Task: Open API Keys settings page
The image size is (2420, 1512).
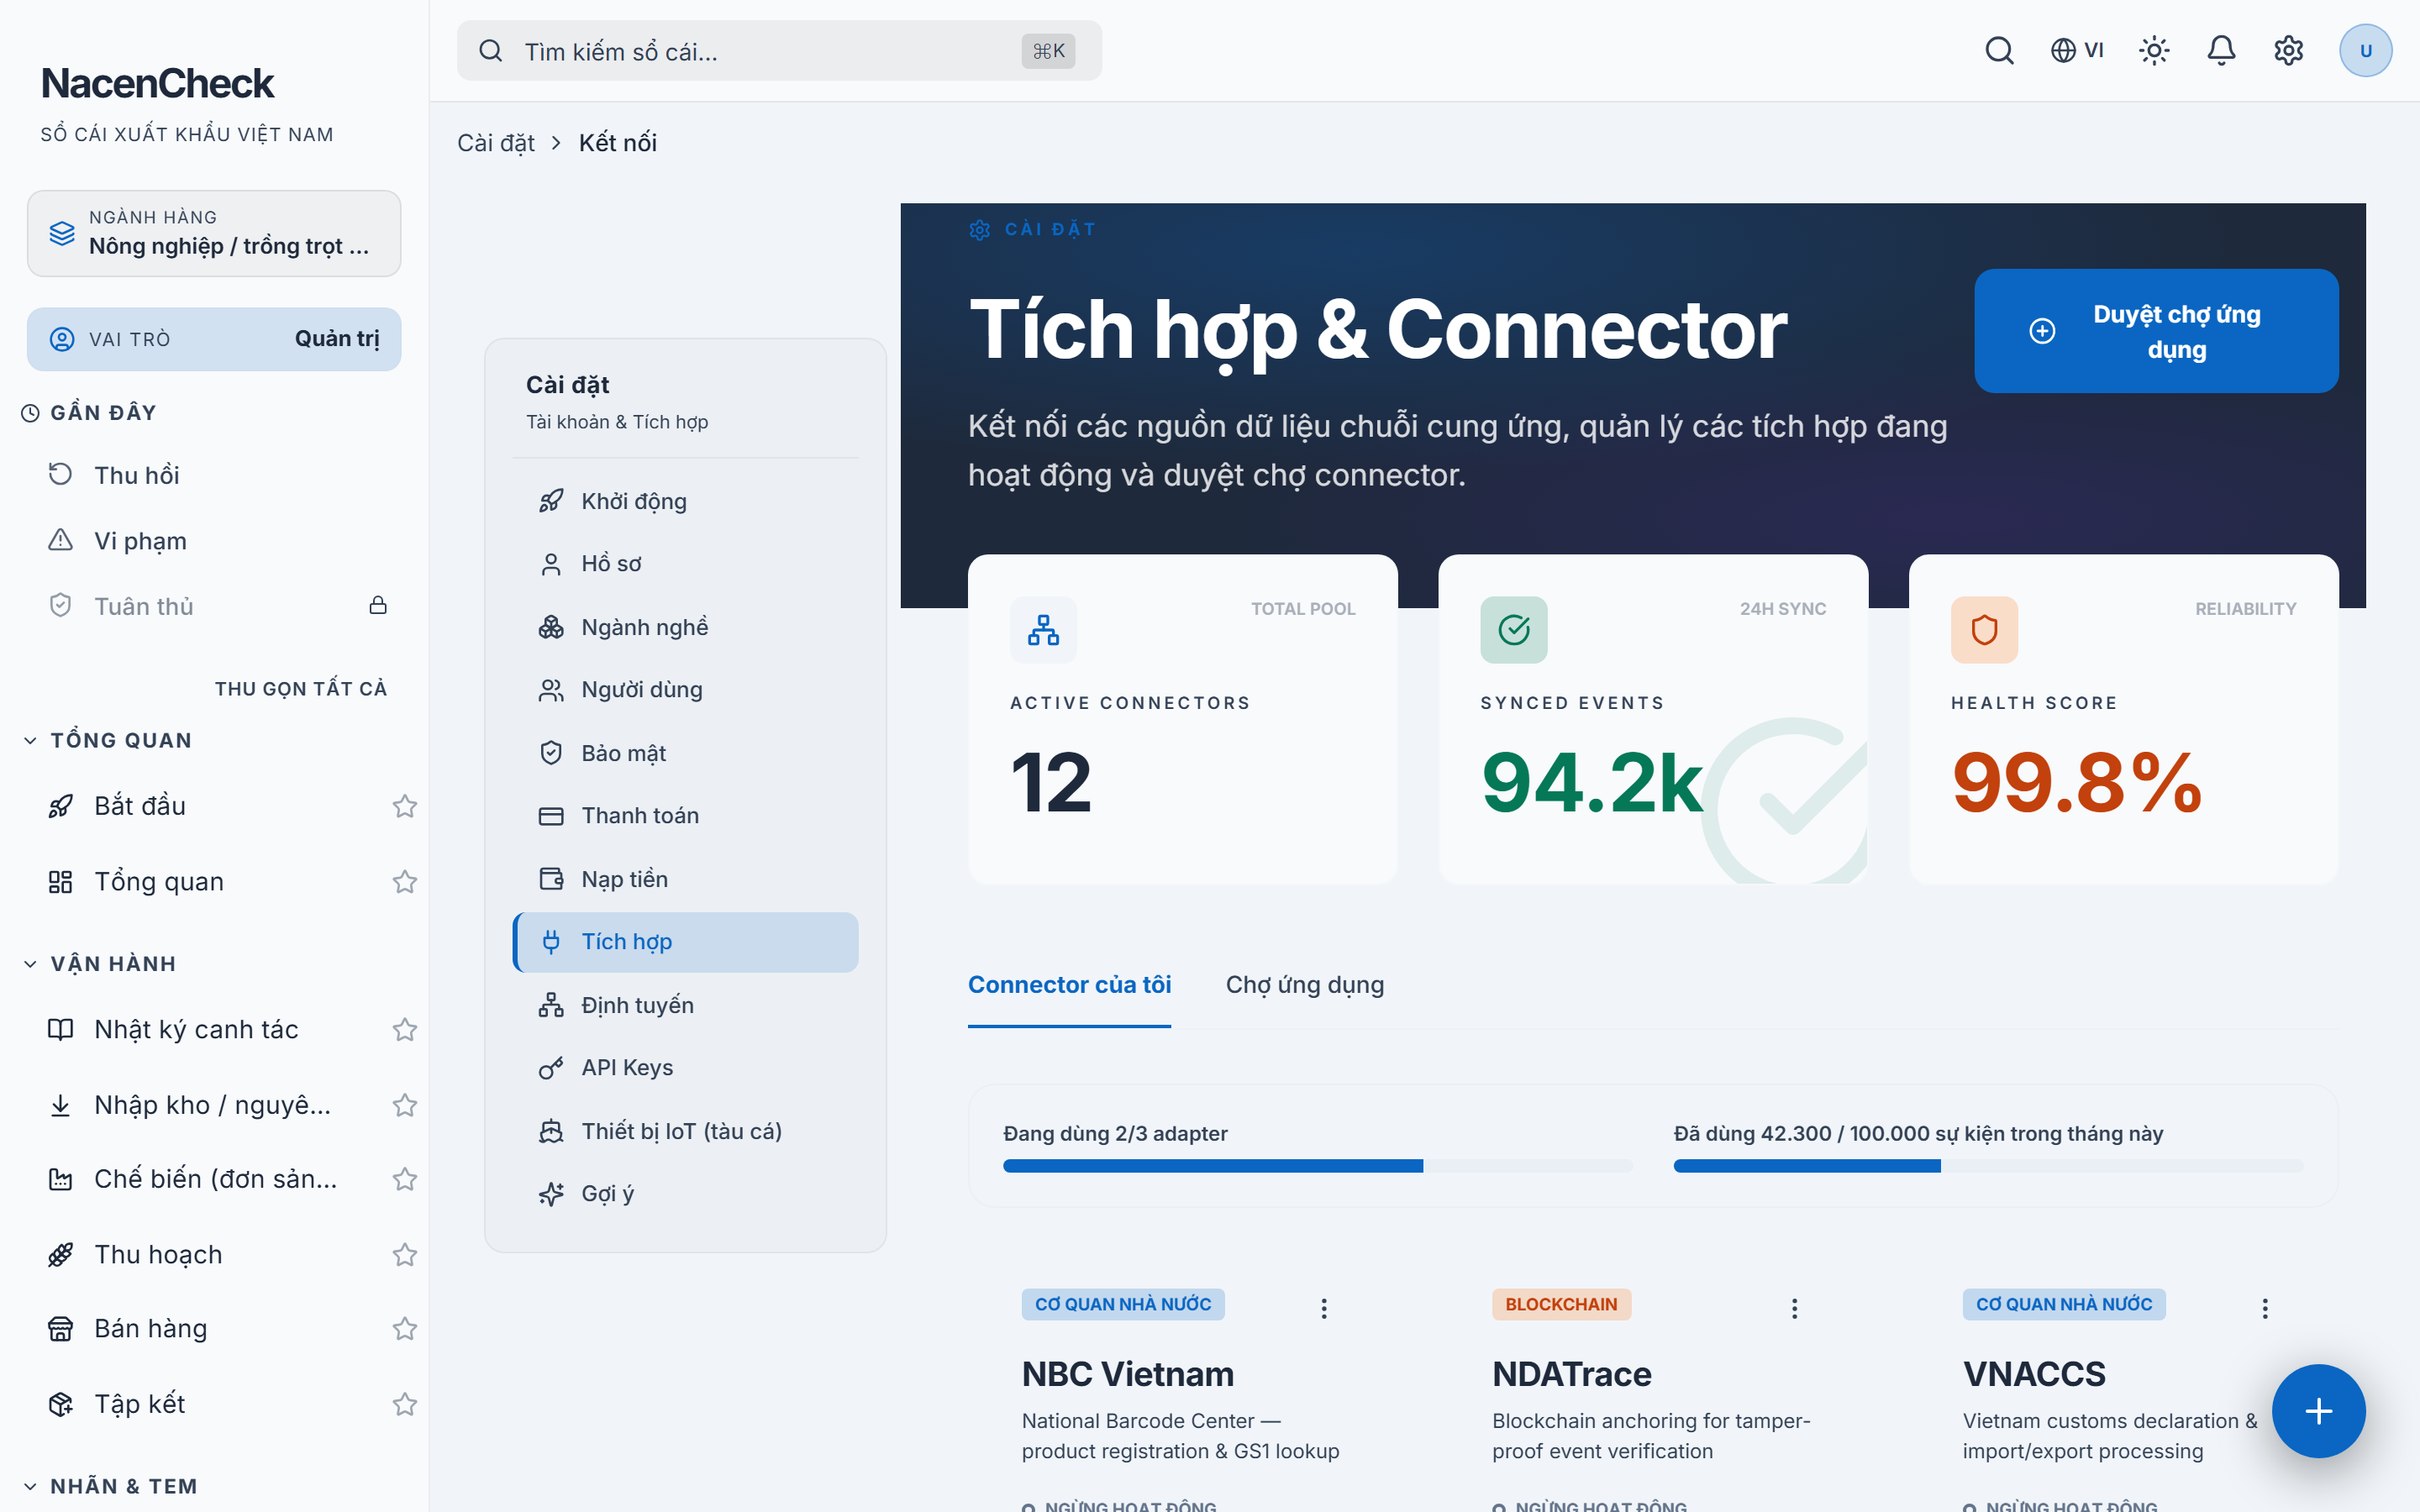Action: [x=686, y=1068]
